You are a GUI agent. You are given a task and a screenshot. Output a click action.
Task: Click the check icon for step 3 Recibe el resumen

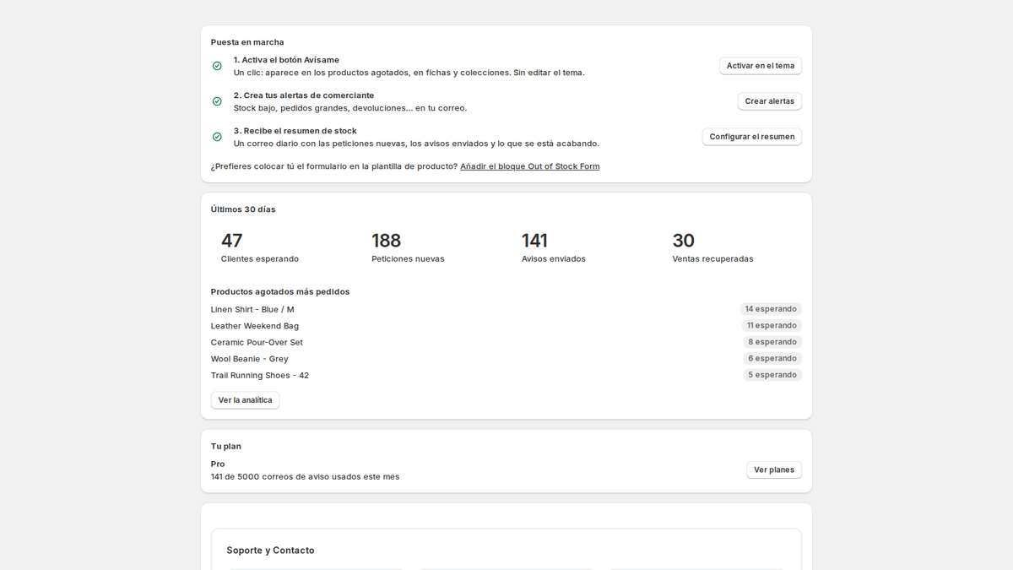tap(217, 137)
